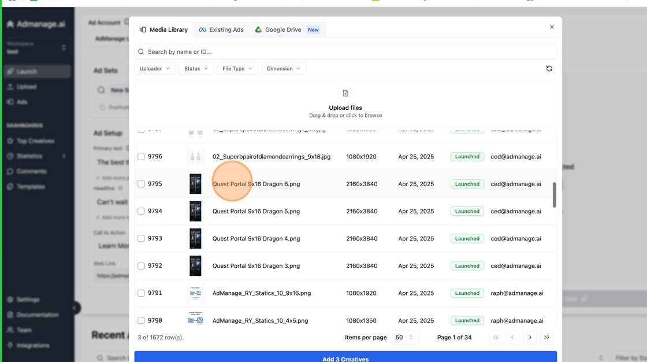Open the Google Drive tab
647x362 pixels.
tap(288, 29)
